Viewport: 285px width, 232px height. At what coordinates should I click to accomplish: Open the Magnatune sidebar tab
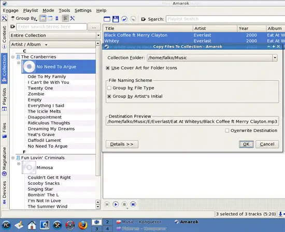(4, 162)
